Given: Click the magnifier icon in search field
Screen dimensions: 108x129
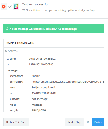Looking at the screenshot, I should [x=6, y=51].
